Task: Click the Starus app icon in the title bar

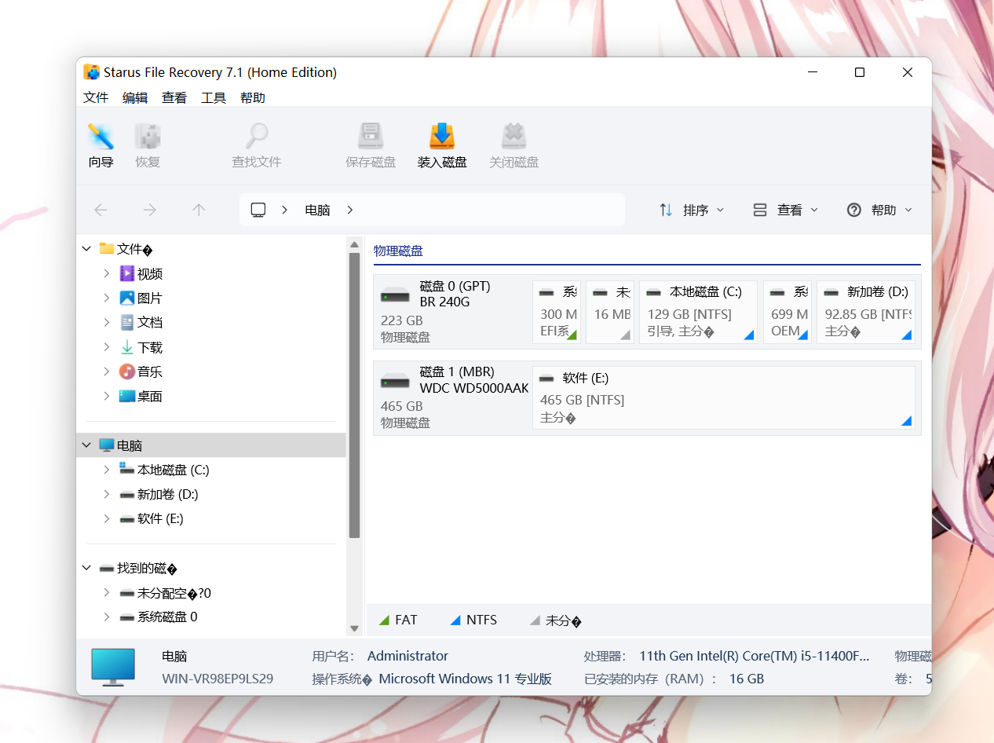Action: [x=92, y=72]
